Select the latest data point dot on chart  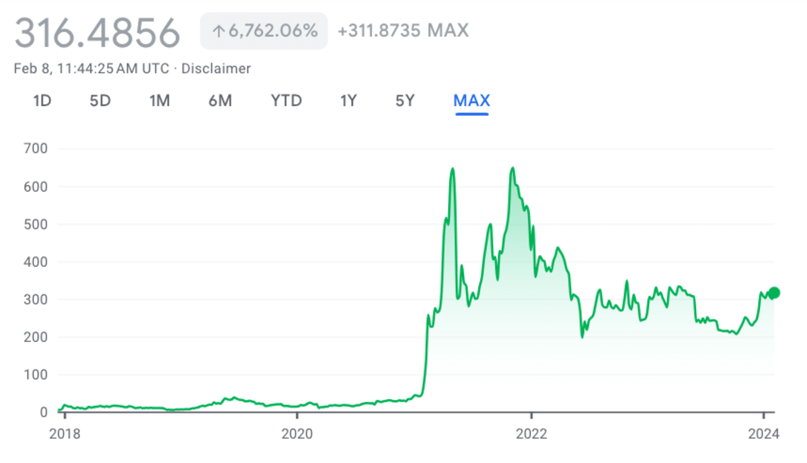[773, 292]
